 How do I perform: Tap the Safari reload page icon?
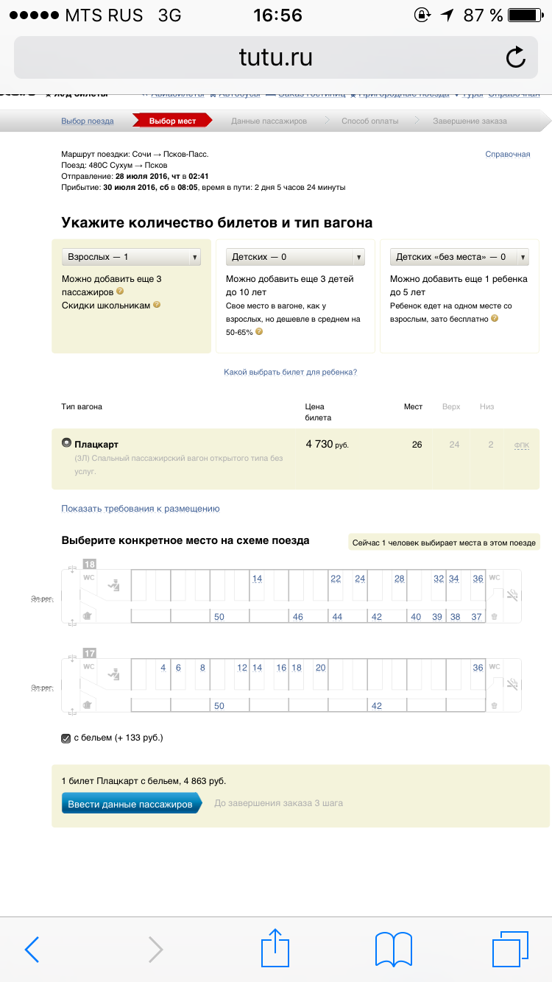pyautogui.click(x=516, y=57)
